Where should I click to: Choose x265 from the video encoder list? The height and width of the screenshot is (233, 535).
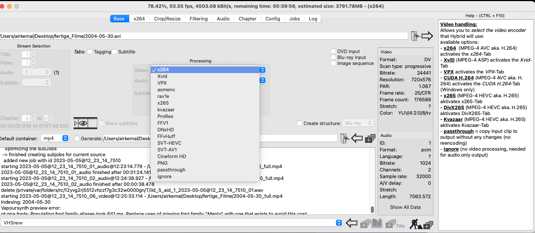pyautogui.click(x=163, y=103)
